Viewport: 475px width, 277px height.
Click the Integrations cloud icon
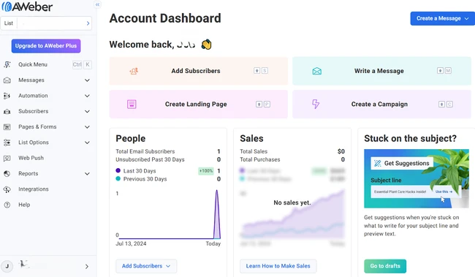click(7, 189)
